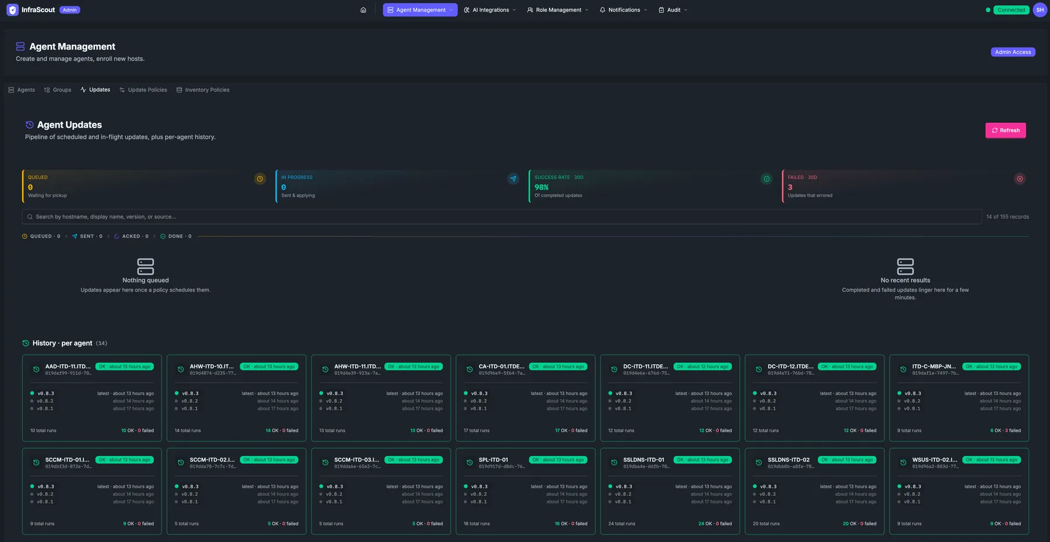Click the OK badge on the AHW-ITD-11 card

(414, 367)
